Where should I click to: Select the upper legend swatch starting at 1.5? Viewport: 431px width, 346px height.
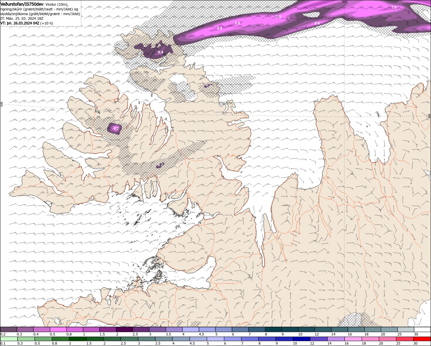108,330
